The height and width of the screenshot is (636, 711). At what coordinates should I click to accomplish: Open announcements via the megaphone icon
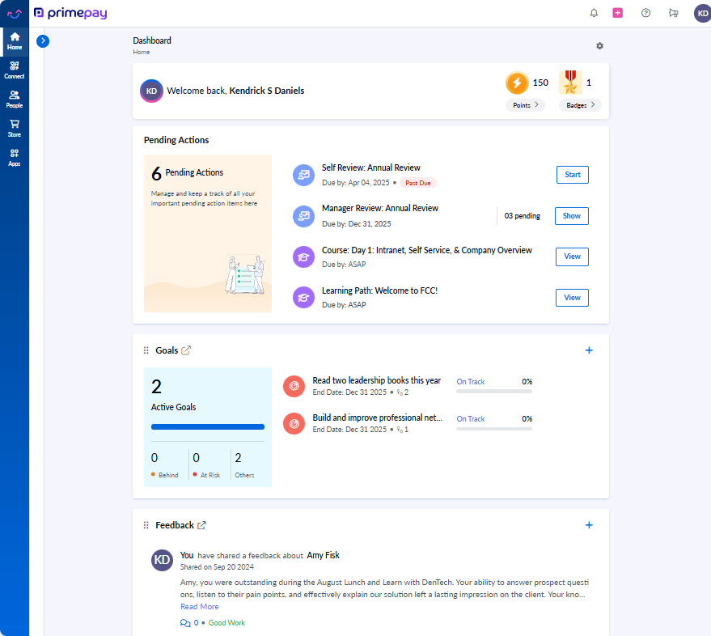tap(673, 13)
